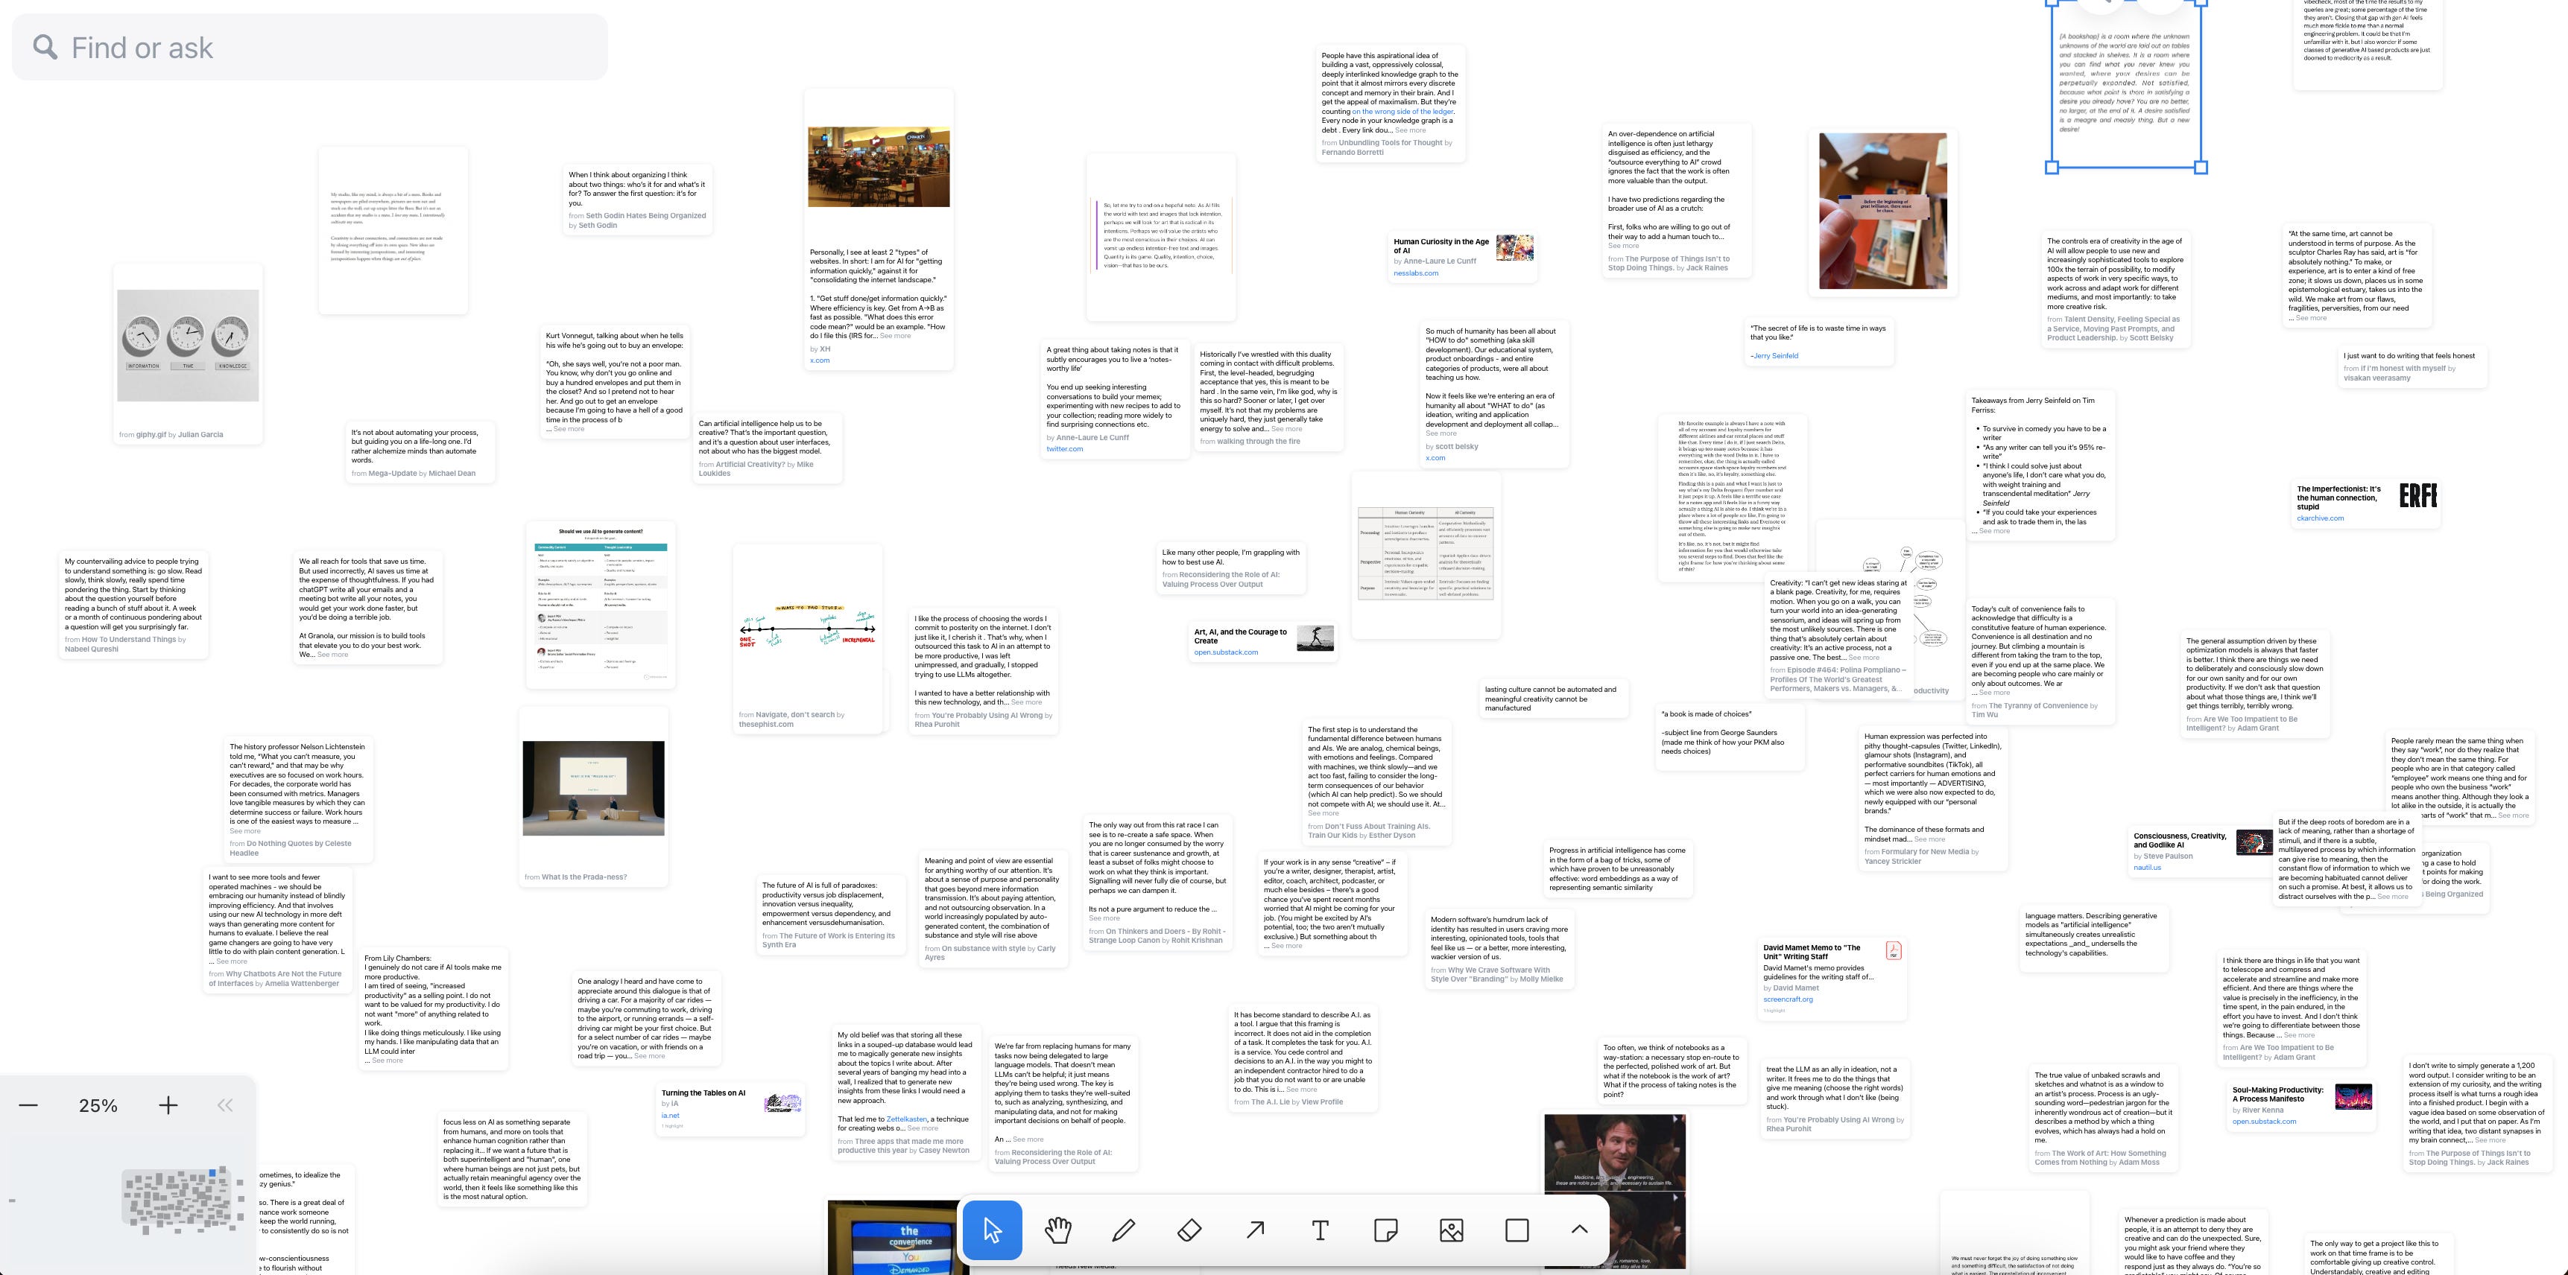The width and height of the screenshot is (2568, 1275).
Task: Click the -Jerry Seinfeld attribution link
Action: coord(1774,355)
